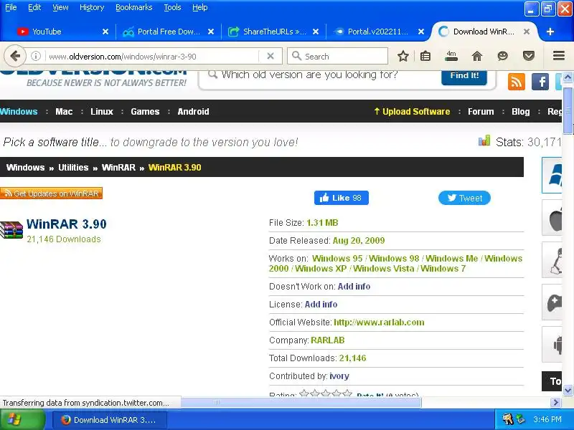Click Utilities in the breadcrumb
This screenshot has height=430, width=574.
73,168
